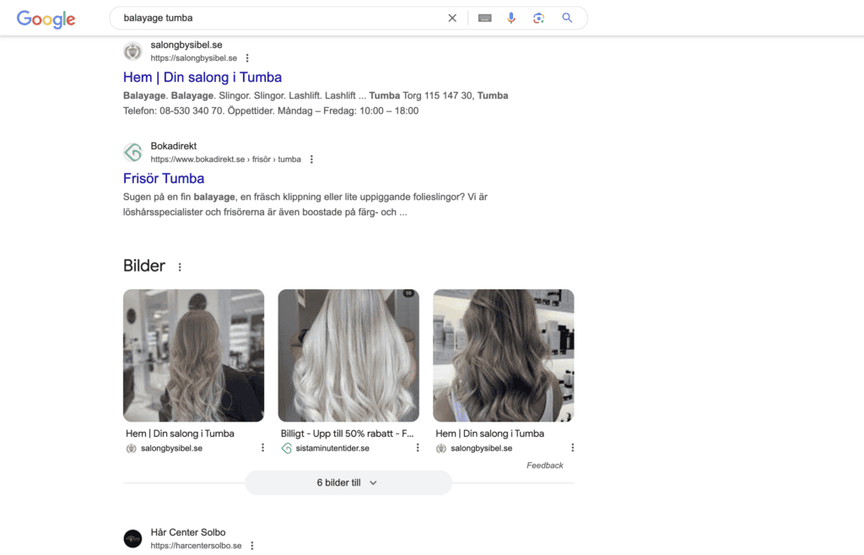
Task: Click the Bokadirekt site favicon
Action: tap(132, 153)
